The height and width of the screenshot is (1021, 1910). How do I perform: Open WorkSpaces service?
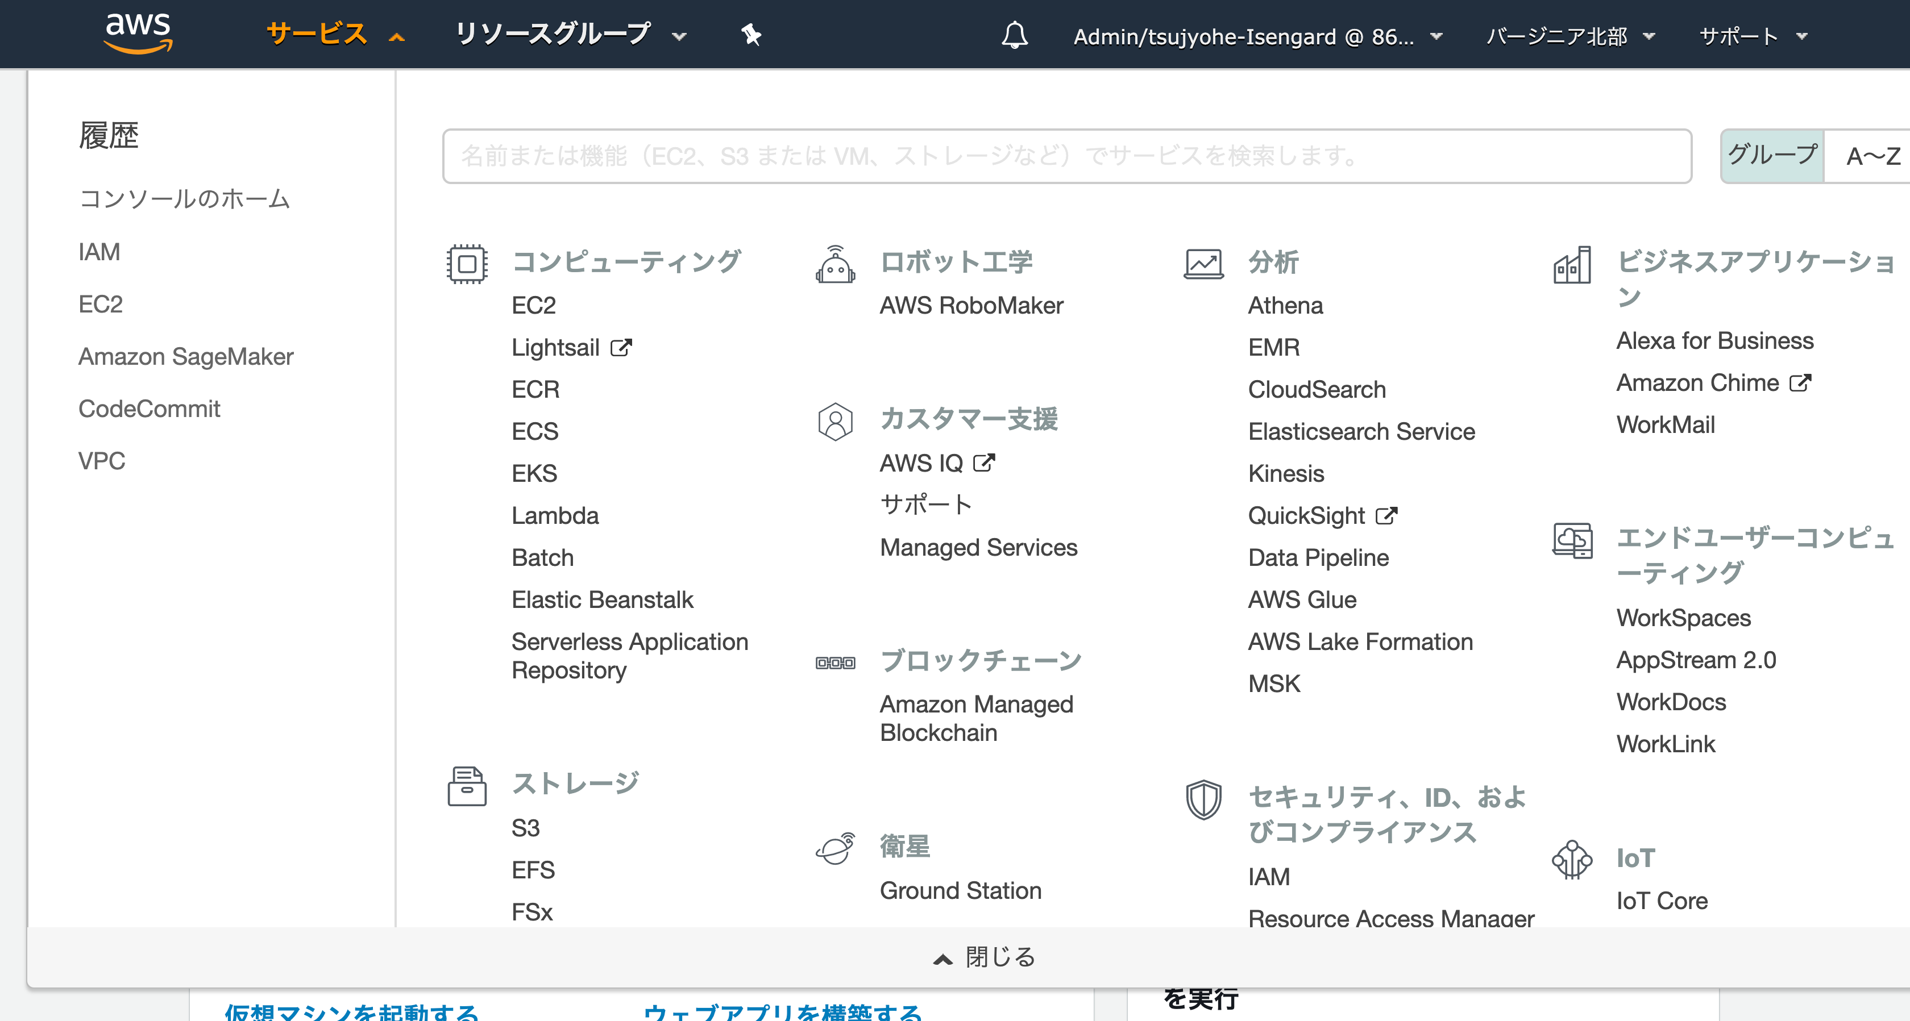click(1684, 617)
